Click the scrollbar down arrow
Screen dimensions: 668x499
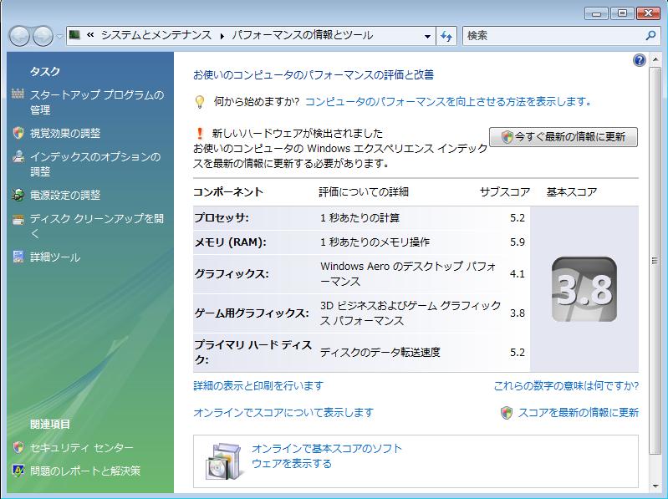(x=655, y=486)
